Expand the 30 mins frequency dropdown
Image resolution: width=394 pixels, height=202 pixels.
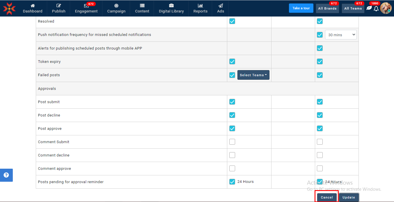[340, 35]
